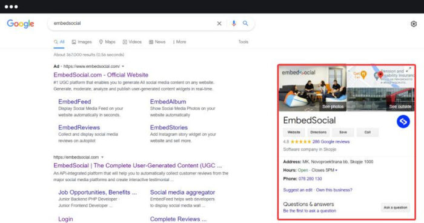Viewport: 424px width, 223px height.
Task: Open Job Opportunities, Benefits link
Action: [x=98, y=193]
